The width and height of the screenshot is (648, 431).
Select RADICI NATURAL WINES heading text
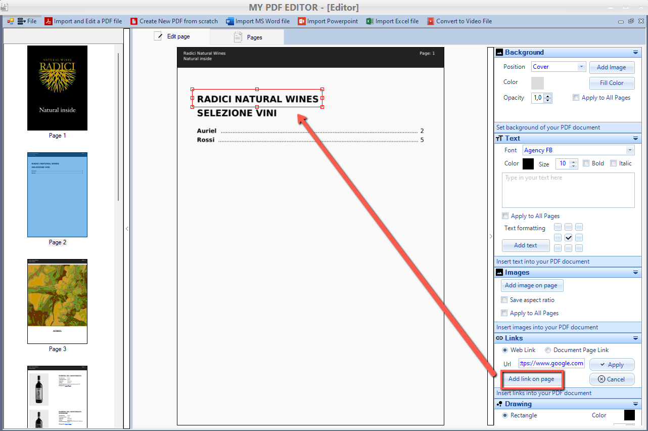[258, 99]
